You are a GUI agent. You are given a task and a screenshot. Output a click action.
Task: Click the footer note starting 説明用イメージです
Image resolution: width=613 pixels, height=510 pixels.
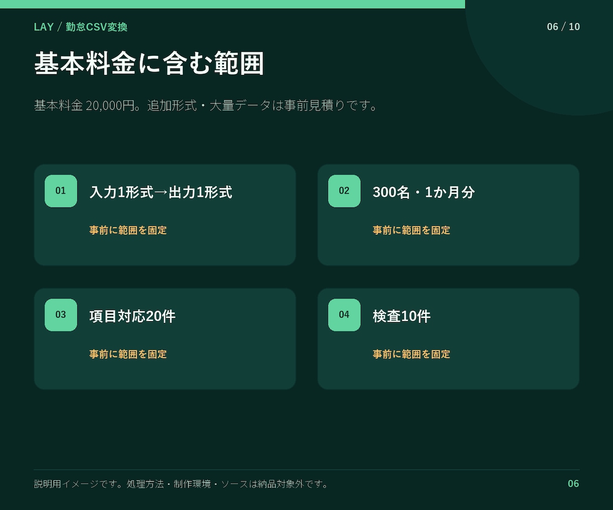pyautogui.click(x=181, y=484)
